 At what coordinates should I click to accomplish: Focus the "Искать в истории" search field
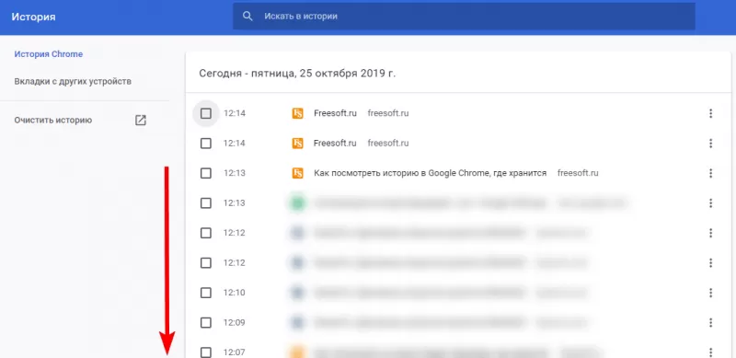tap(464, 17)
